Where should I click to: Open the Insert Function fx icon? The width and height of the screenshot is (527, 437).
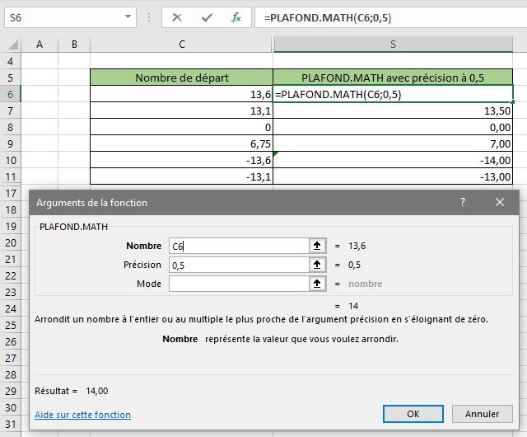[x=236, y=16]
